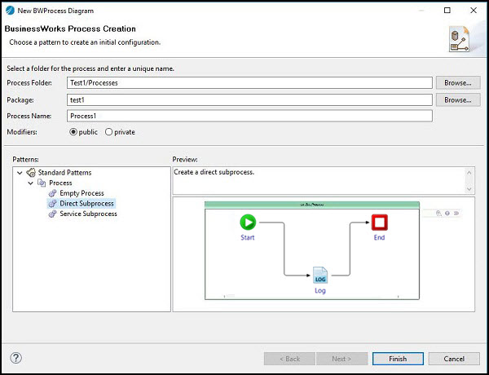Browse for the Process Folder
The width and height of the screenshot is (489, 375).
458,83
